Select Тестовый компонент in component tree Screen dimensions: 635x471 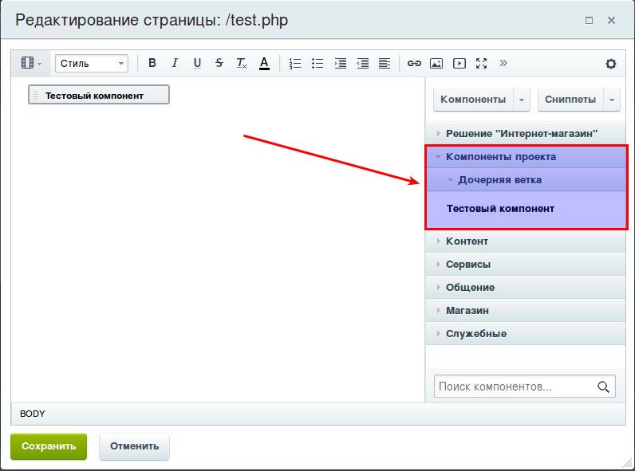(x=500, y=209)
